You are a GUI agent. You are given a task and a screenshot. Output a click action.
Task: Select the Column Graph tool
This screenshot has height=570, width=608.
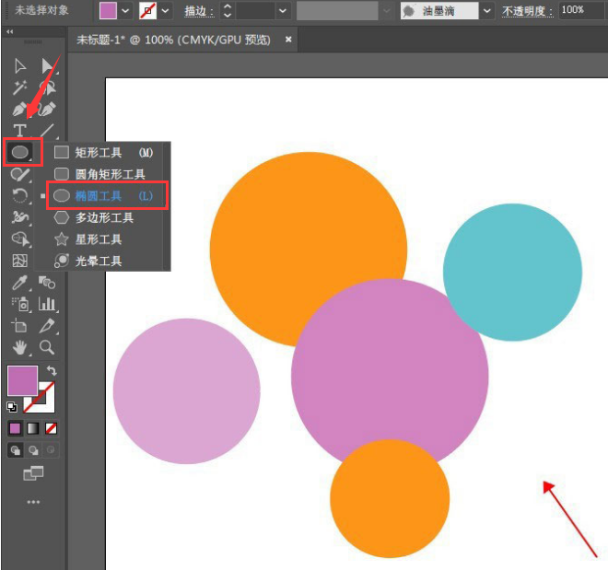pyautogui.click(x=46, y=304)
